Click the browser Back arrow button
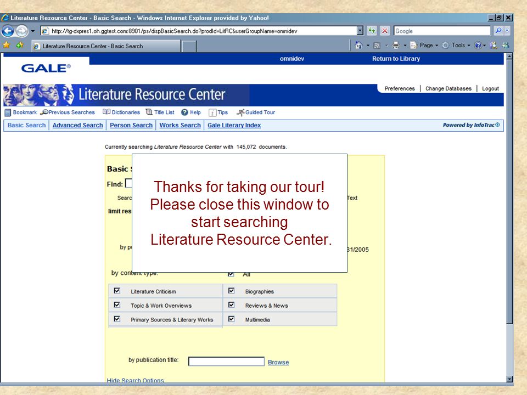Image resolution: width=527 pixels, height=395 pixels. pos(7,31)
